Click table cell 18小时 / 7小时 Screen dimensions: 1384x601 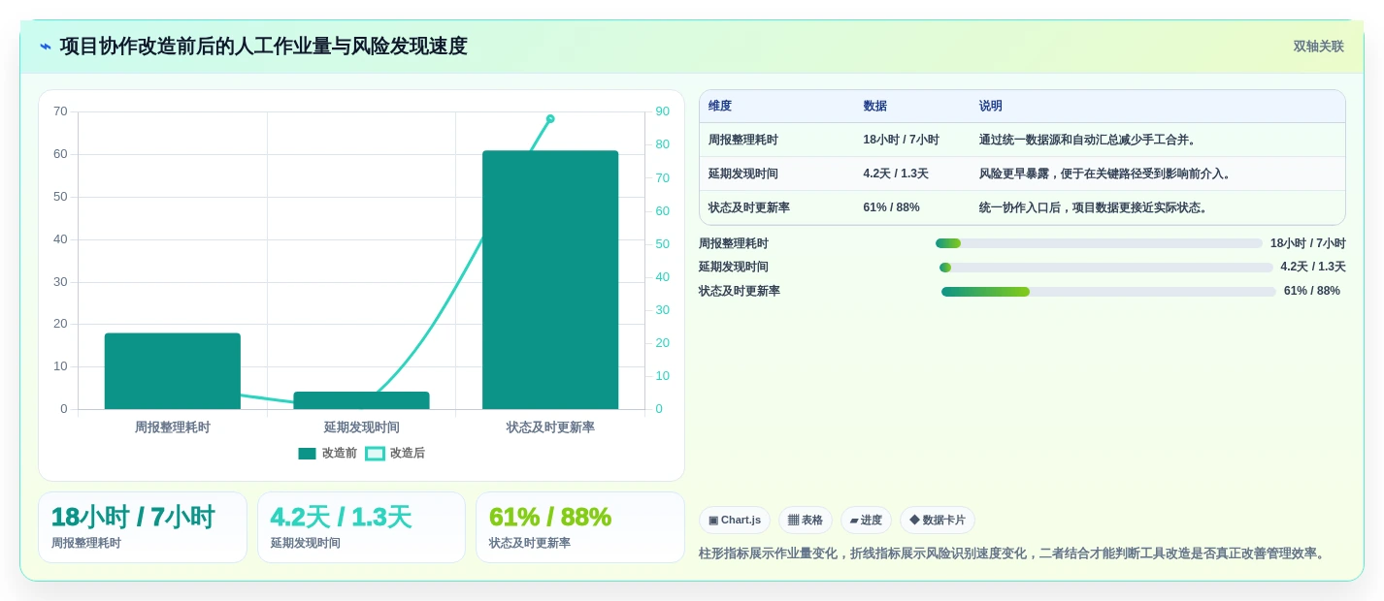point(902,141)
